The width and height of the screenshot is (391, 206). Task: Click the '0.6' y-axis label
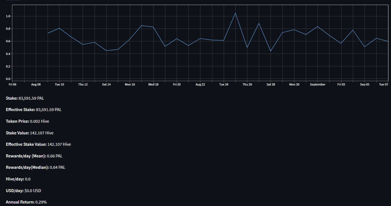click(x=8, y=41)
